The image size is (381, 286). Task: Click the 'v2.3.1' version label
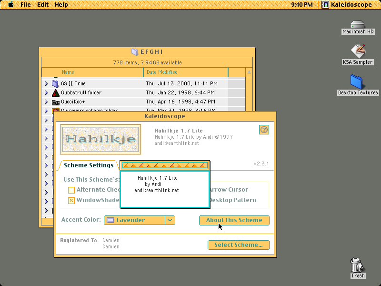[x=261, y=163]
